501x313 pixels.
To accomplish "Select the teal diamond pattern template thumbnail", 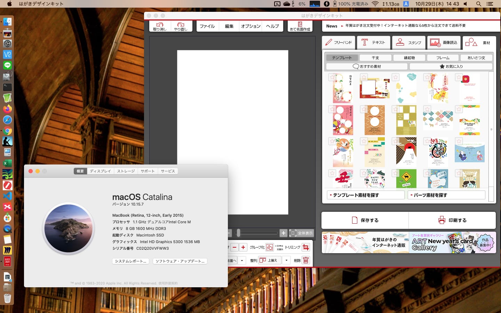I will coord(438,120).
